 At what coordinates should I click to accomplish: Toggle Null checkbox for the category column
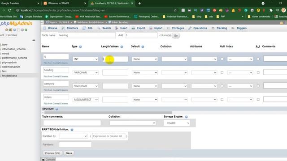coord(222,86)
